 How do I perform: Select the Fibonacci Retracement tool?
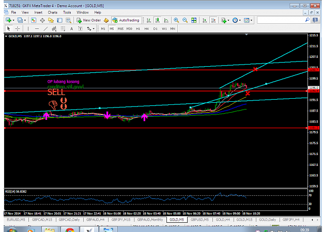pos(63,29)
